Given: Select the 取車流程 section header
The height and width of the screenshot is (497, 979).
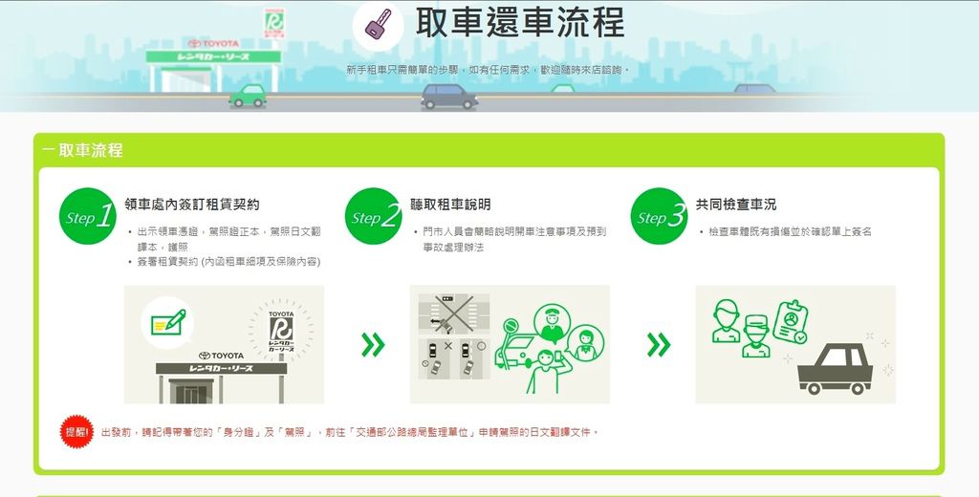Looking at the screenshot, I should 82,150.
